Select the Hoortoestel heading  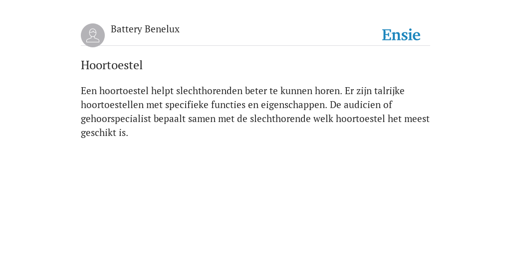pos(112,65)
